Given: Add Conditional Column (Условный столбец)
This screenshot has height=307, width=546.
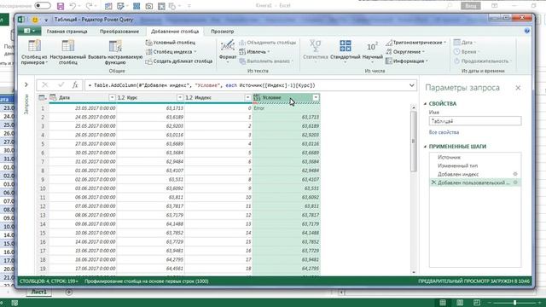Looking at the screenshot, I should (x=171, y=43).
